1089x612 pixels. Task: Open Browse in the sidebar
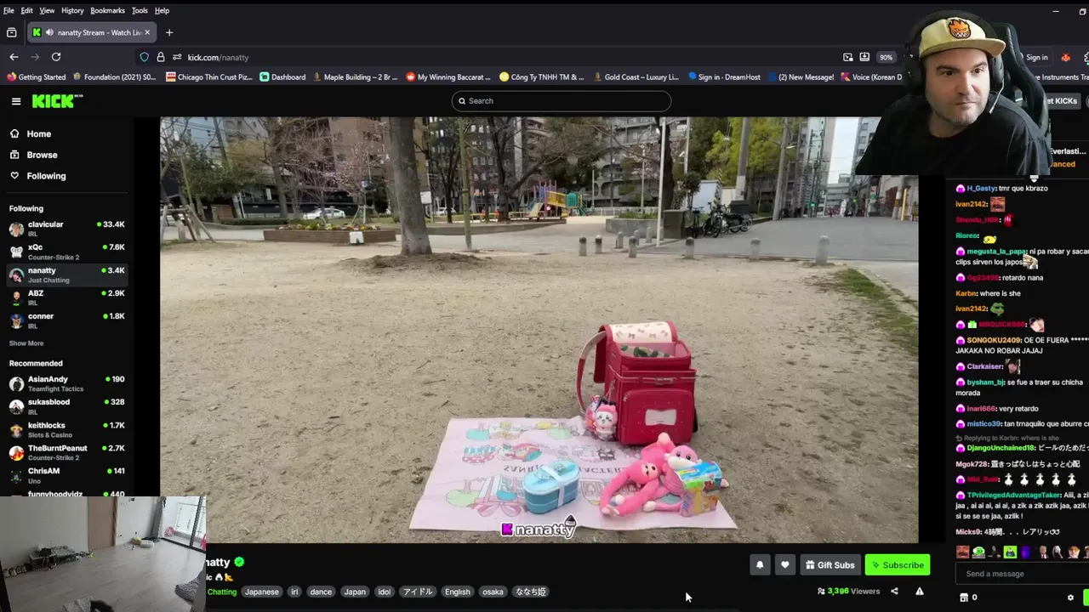click(x=42, y=155)
